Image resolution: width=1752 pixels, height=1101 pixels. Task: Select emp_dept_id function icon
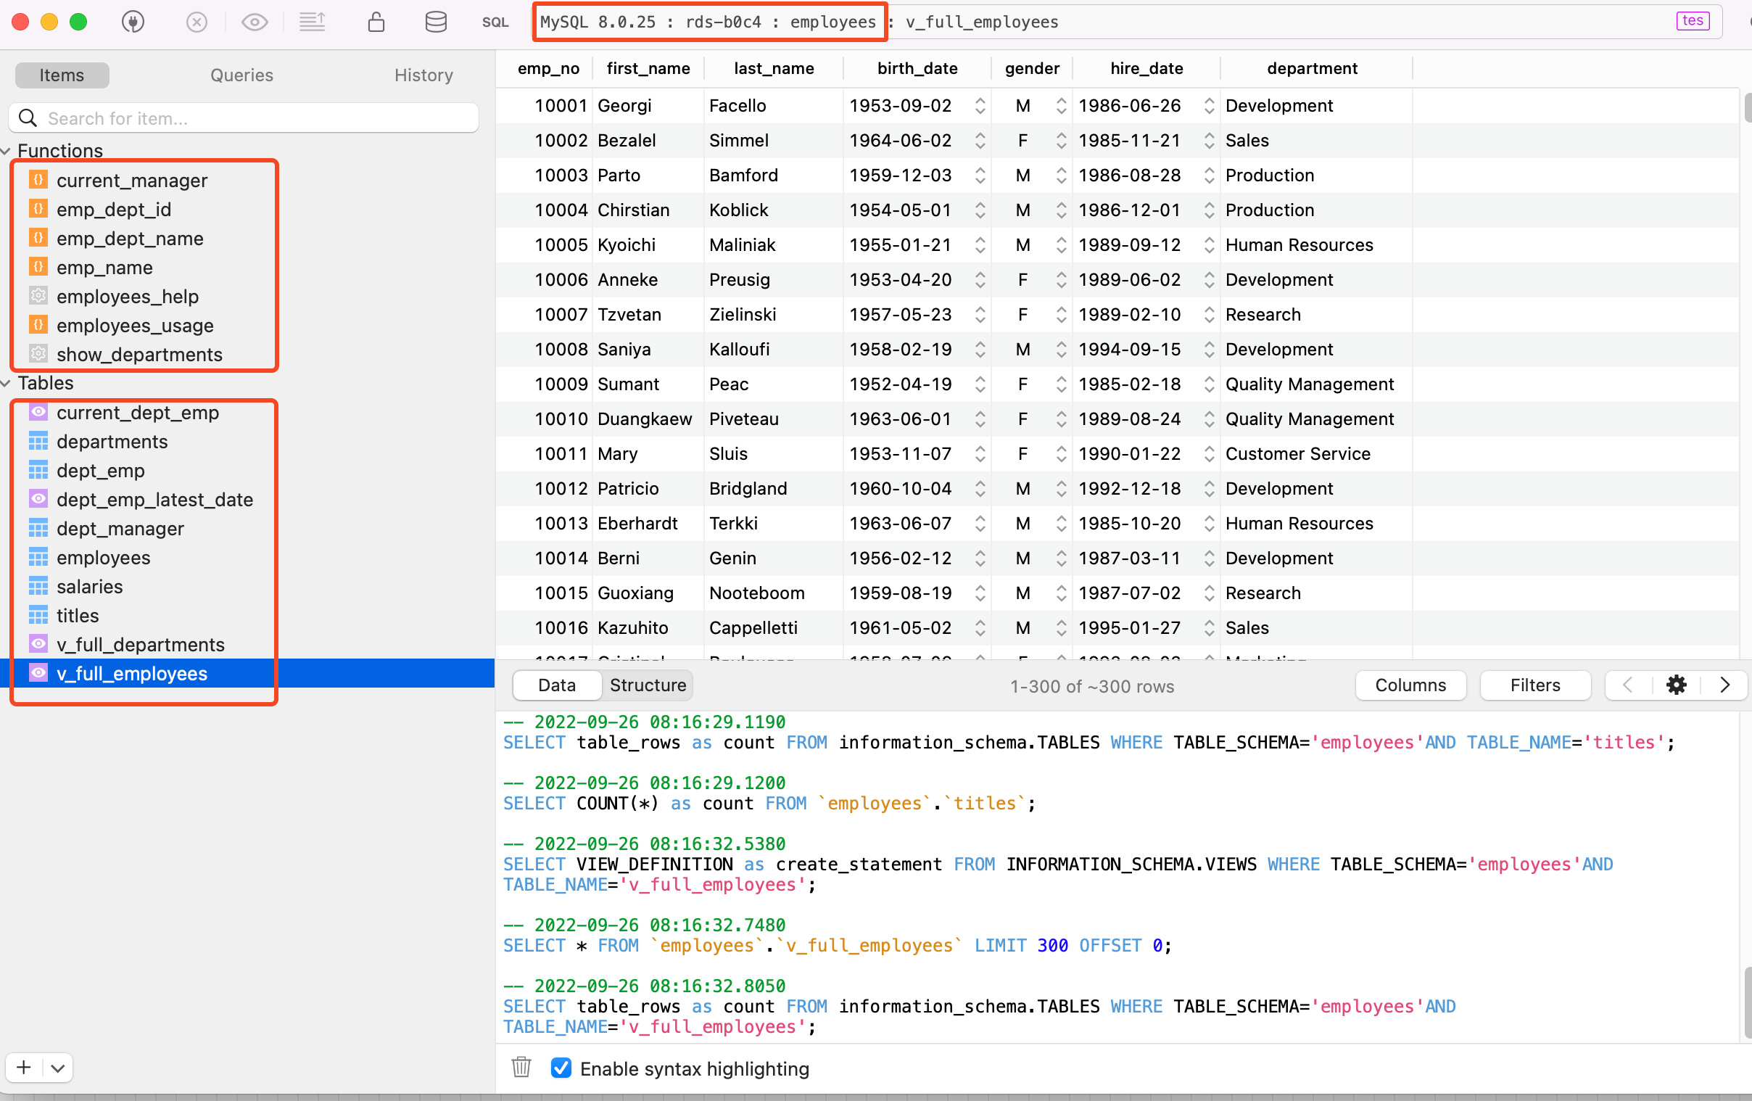pyautogui.click(x=38, y=209)
